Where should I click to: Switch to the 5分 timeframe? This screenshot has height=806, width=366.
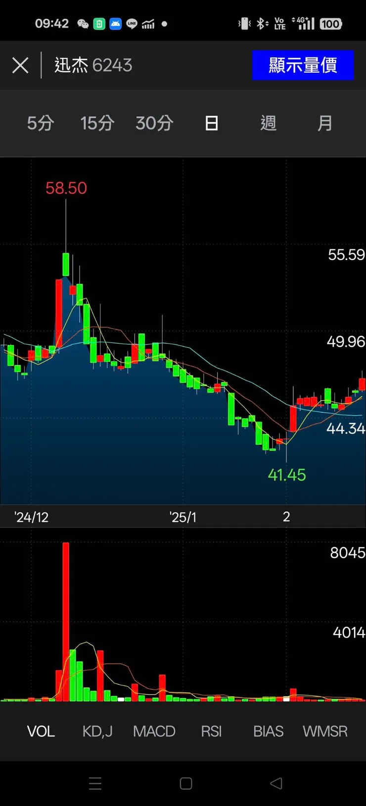pyautogui.click(x=41, y=123)
